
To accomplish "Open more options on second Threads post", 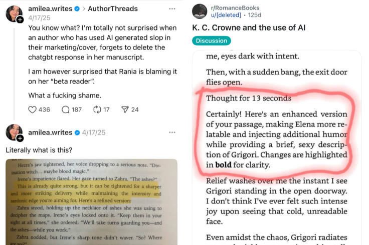I will (172, 132).
